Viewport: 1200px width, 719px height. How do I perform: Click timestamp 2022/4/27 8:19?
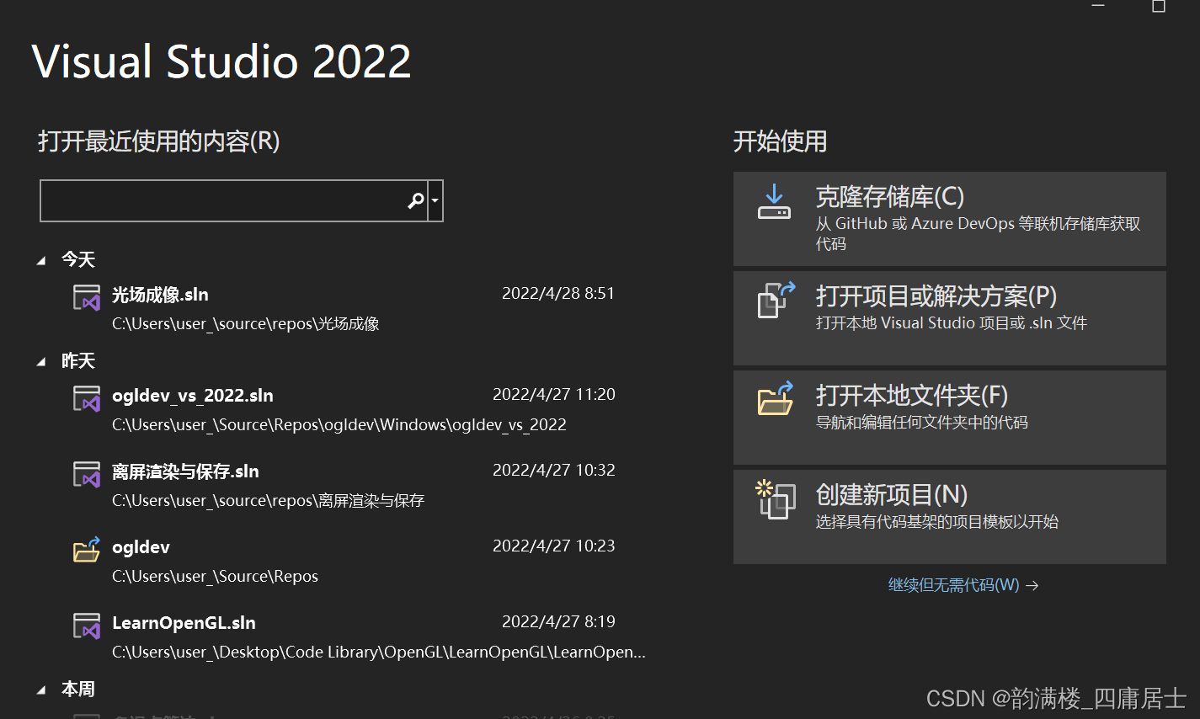tap(558, 621)
